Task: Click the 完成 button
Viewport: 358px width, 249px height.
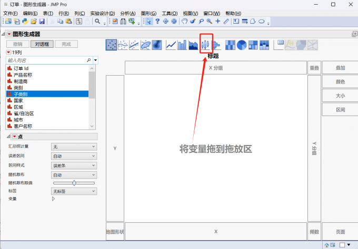Action: click(66, 44)
